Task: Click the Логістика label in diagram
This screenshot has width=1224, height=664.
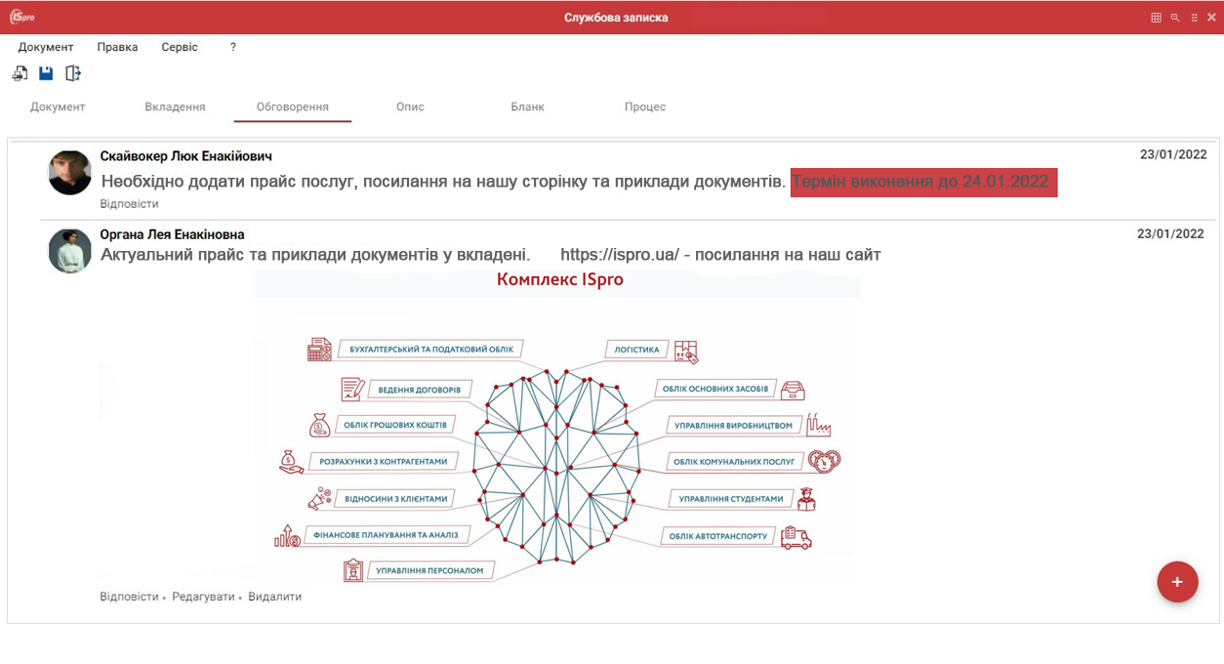Action: pos(636,349)
